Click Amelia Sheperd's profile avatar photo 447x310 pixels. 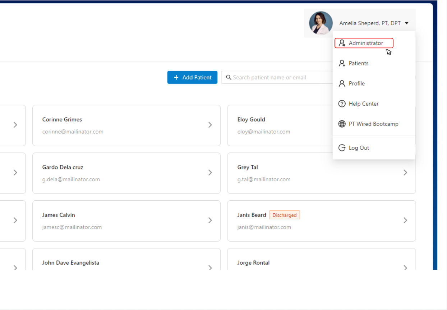coord(321,23)
